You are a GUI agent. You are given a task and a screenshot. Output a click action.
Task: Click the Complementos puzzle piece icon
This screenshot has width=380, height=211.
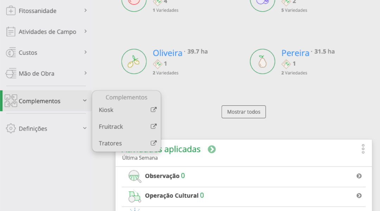click(x=11, y=101)
